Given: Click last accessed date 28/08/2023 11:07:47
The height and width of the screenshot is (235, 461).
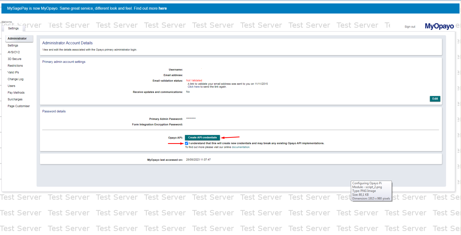Looking at the screenshot, I should 198,160.
